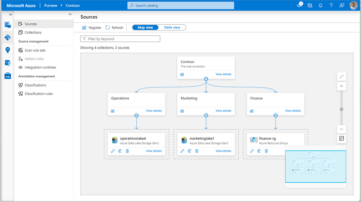361x202 pixels.
Task: Switch to Table view
Action: click(x=172, y=27)
